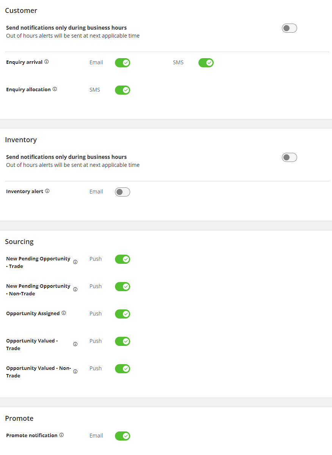Image resolution: width=332 pixels, height=455 pixels.
Task: Disable Push for Opportunity Valued - Non-Trade
Action: [123, 369]
